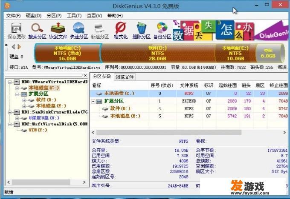Click tree panel scroll left arrow
Viewport: 290px width, 199px height.
(9, 182)
